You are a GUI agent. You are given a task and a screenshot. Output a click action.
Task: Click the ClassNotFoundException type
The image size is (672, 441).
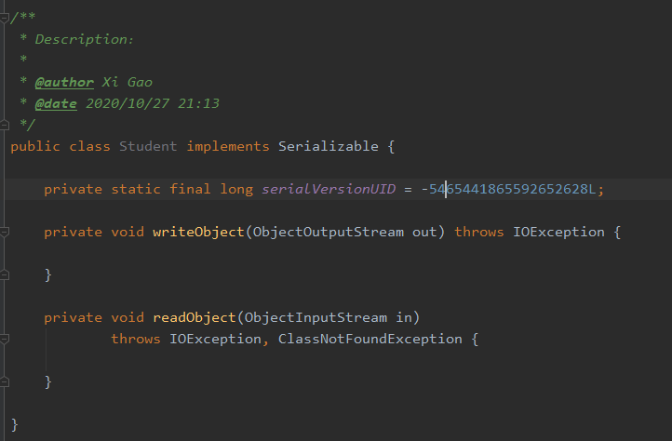click(x=370, y=339)
